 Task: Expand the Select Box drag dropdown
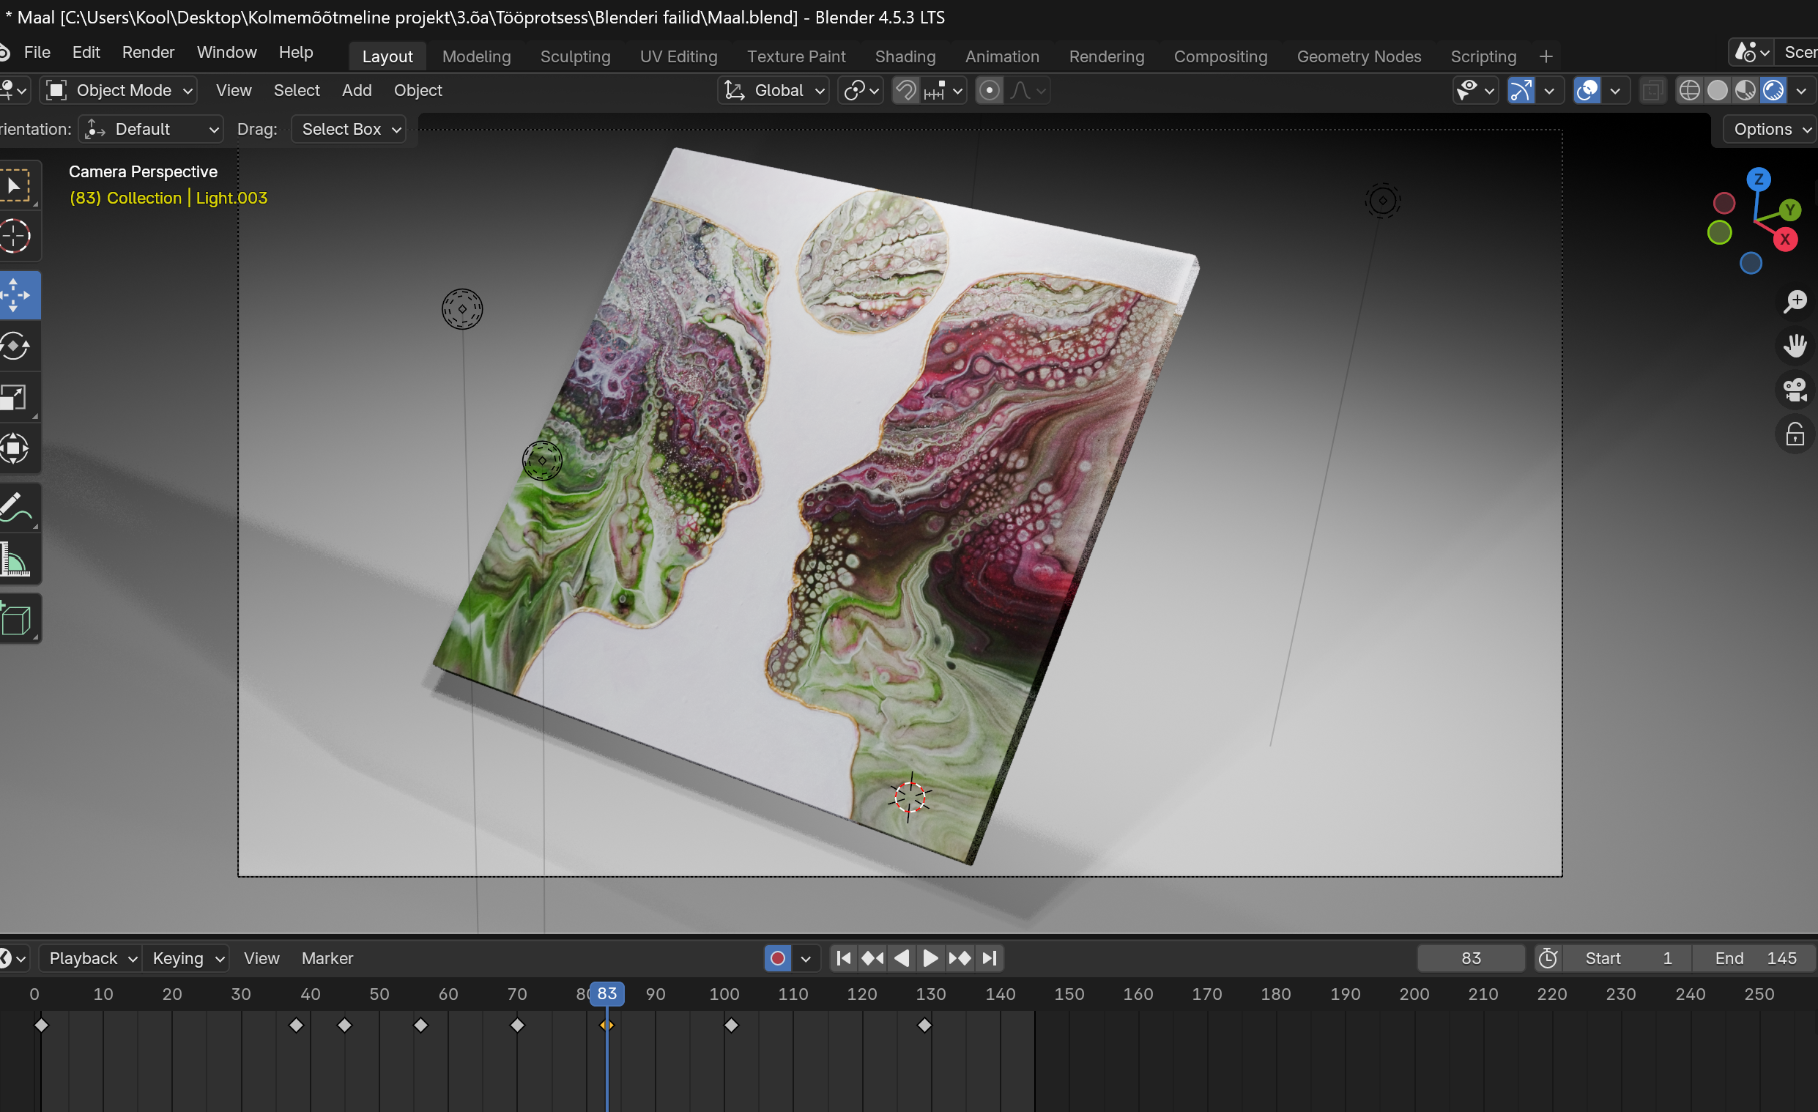click(349, 129)
